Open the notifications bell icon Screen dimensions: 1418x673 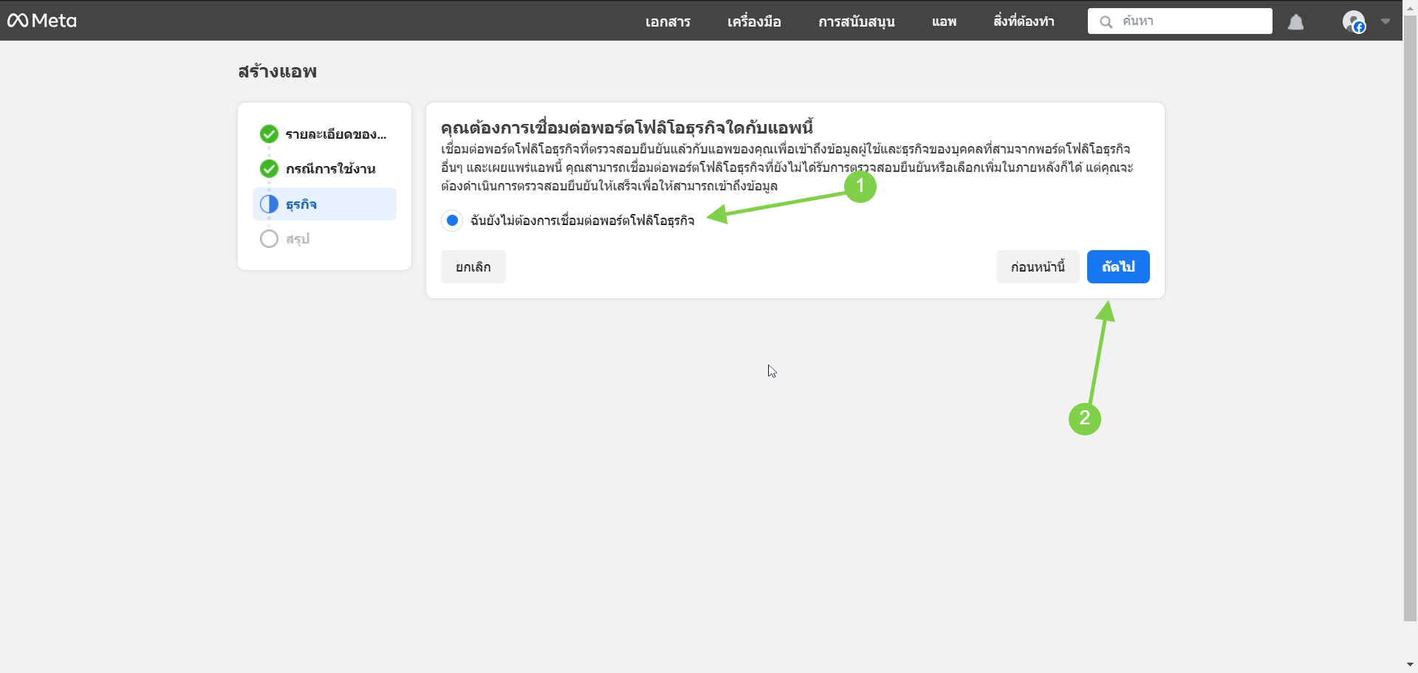coord(1295,22)
